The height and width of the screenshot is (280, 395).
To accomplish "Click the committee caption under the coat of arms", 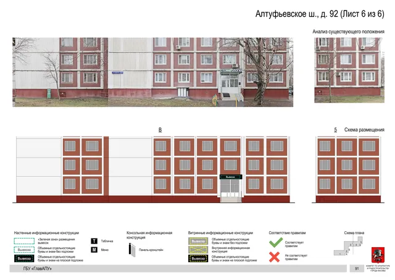I will [378, 268].
